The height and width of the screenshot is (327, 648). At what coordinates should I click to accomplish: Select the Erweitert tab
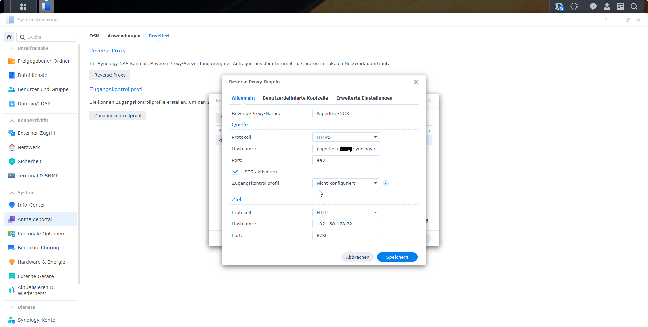(x=159, y=36)
